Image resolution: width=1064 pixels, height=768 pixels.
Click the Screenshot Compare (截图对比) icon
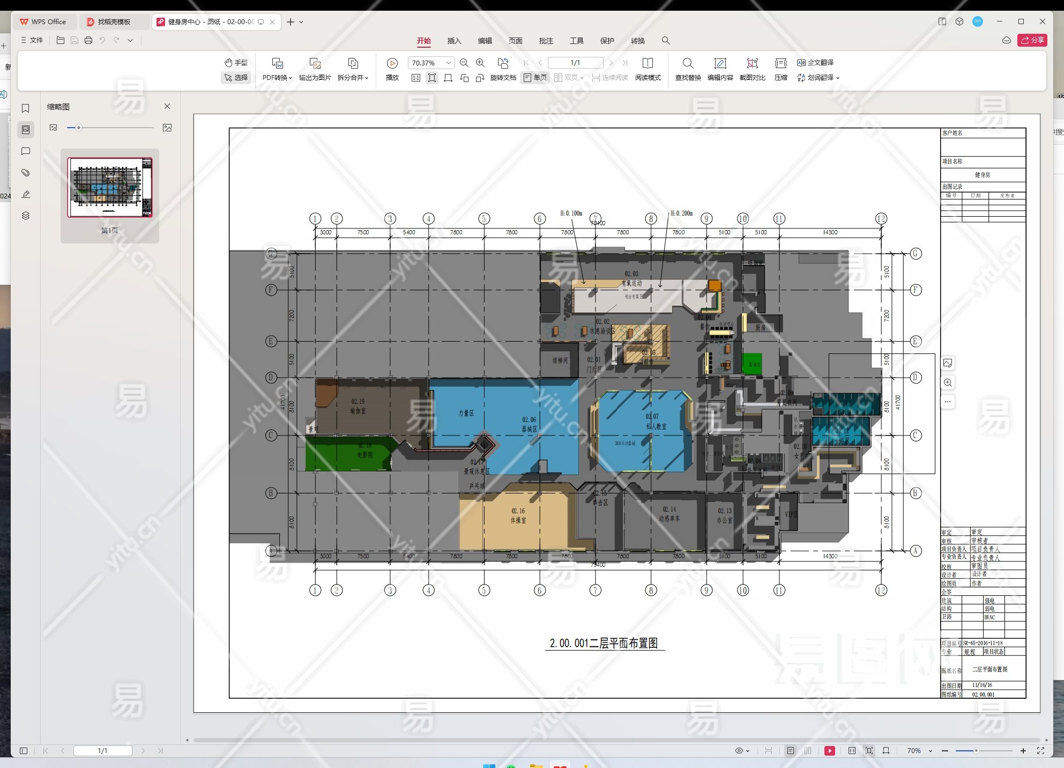(752, 63)
